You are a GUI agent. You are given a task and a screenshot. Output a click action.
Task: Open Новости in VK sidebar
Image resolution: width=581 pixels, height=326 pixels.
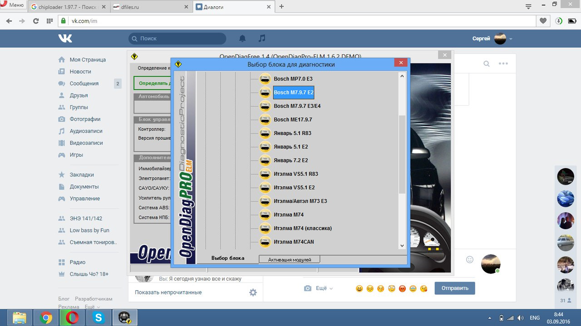[x=80, y=72]
